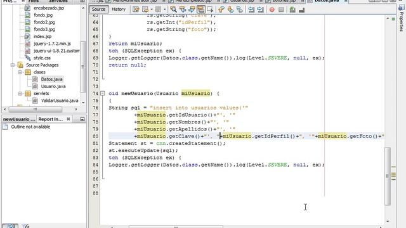Switch to History view
Image resolution: width=406 pixels, height=228 pixels.
click(x=119, y=9)
